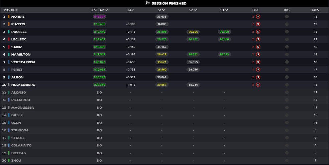The width and height of the screenshot is (329, 165).
Task: Click Piastri's soft tyre icon
Action: (x=258, y=24)
